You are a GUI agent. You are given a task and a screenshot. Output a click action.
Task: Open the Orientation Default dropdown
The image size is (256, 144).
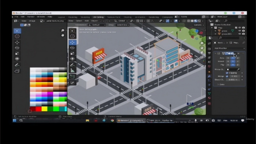pyautogui.click(x=97, y=25)
